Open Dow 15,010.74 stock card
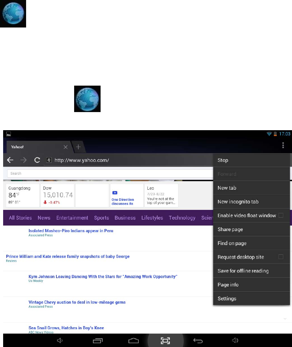Viewport: 292px width, 347px height. [x=57, y=195]
